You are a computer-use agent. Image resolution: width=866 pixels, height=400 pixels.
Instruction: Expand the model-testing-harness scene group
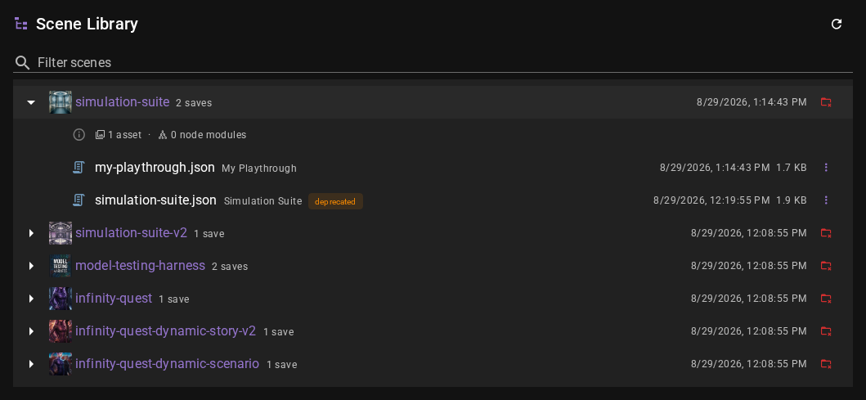click(31, 266)
